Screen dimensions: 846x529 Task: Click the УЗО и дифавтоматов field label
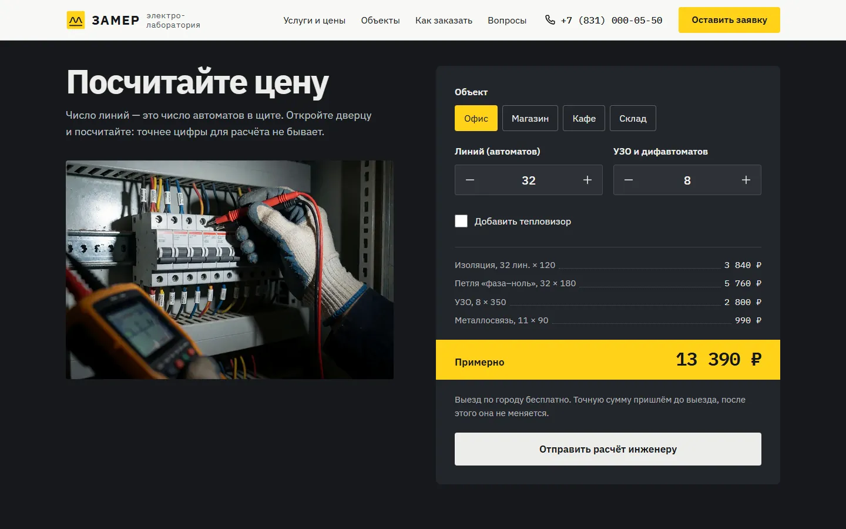(x=660, y=152)
